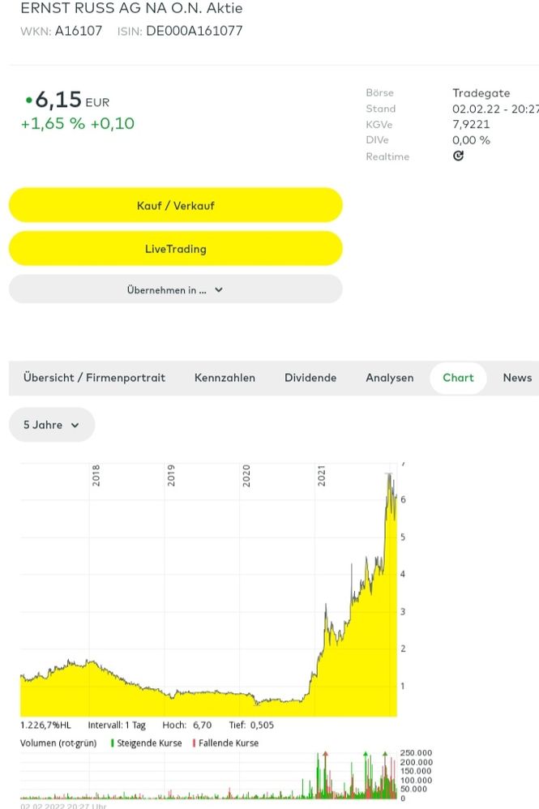Open LiveTrading

click(175, 249)
